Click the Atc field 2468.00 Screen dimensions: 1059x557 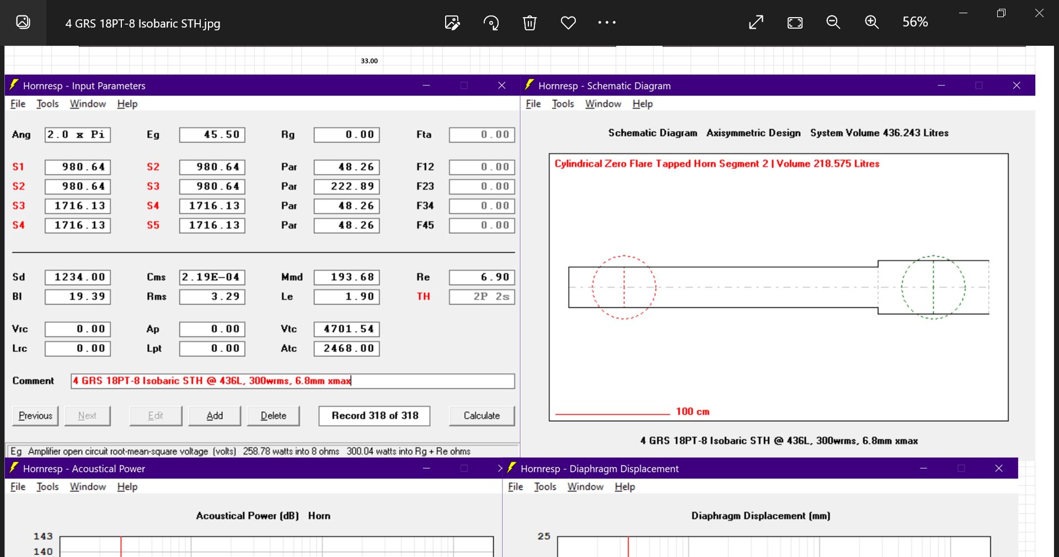click(347, 349)
